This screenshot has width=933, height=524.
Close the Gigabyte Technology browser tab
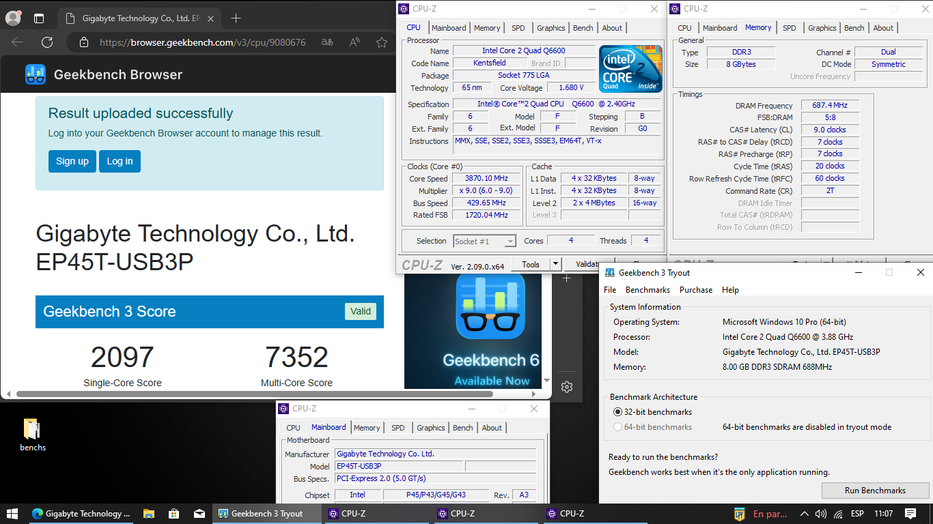(211, 18)
